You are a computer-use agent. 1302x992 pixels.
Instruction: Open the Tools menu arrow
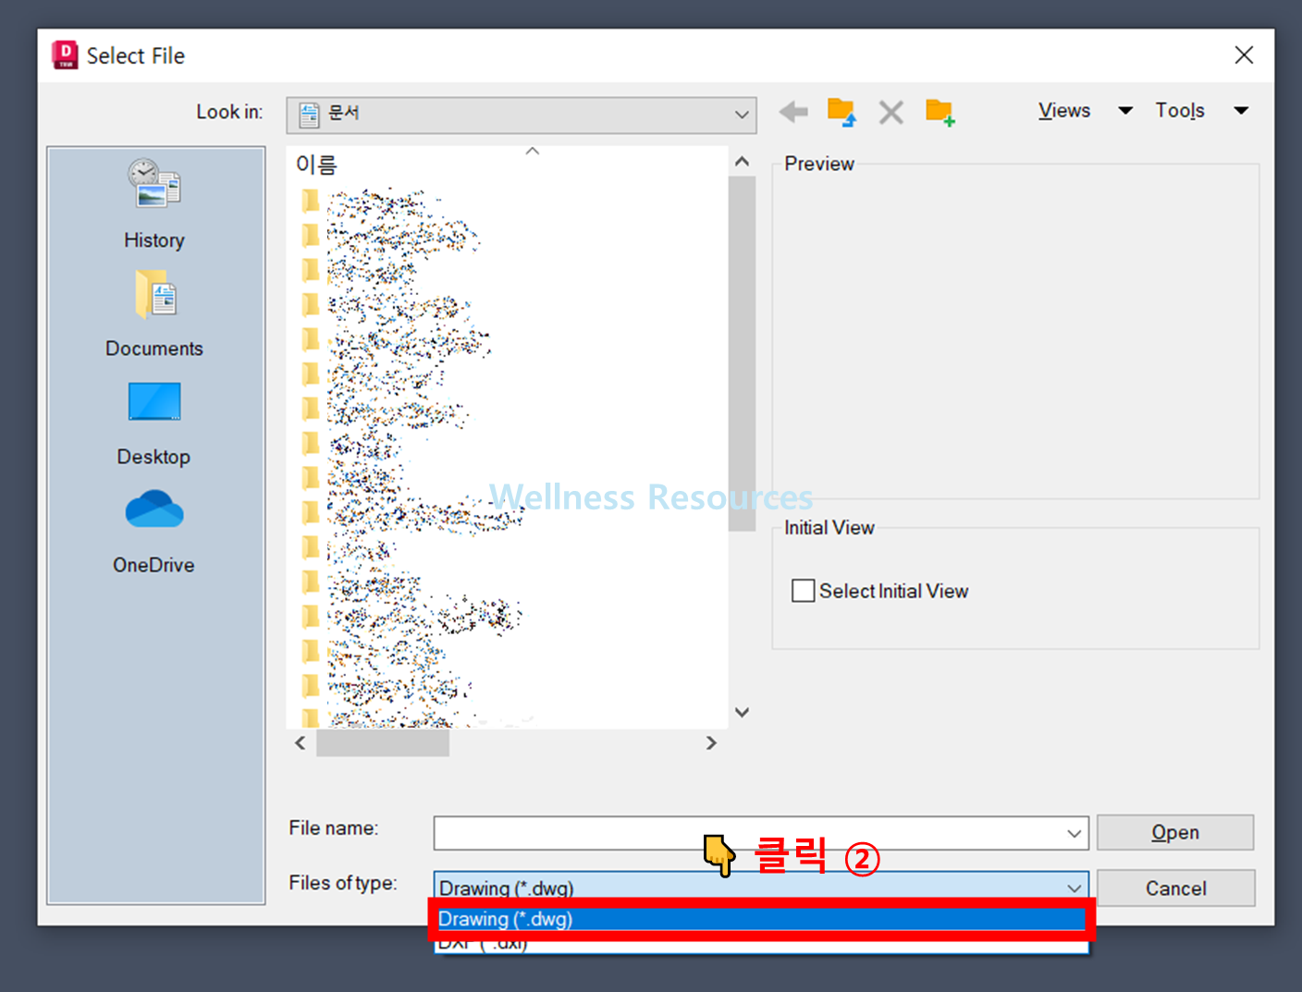coord(1241,111)
